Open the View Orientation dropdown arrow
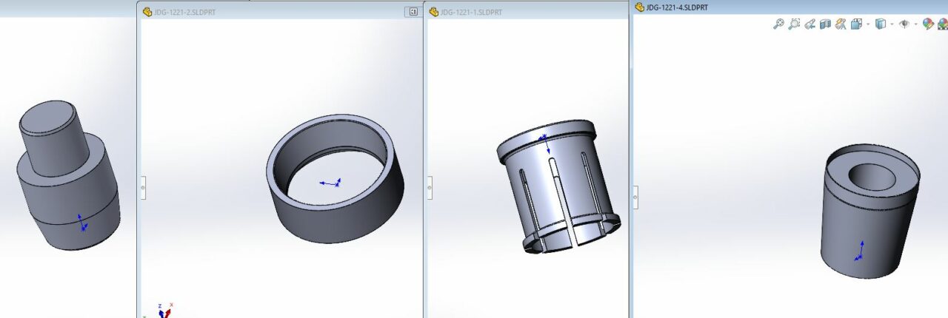Image resolution: width=948 pixels, height=318 pixels. tap(868, 24)
